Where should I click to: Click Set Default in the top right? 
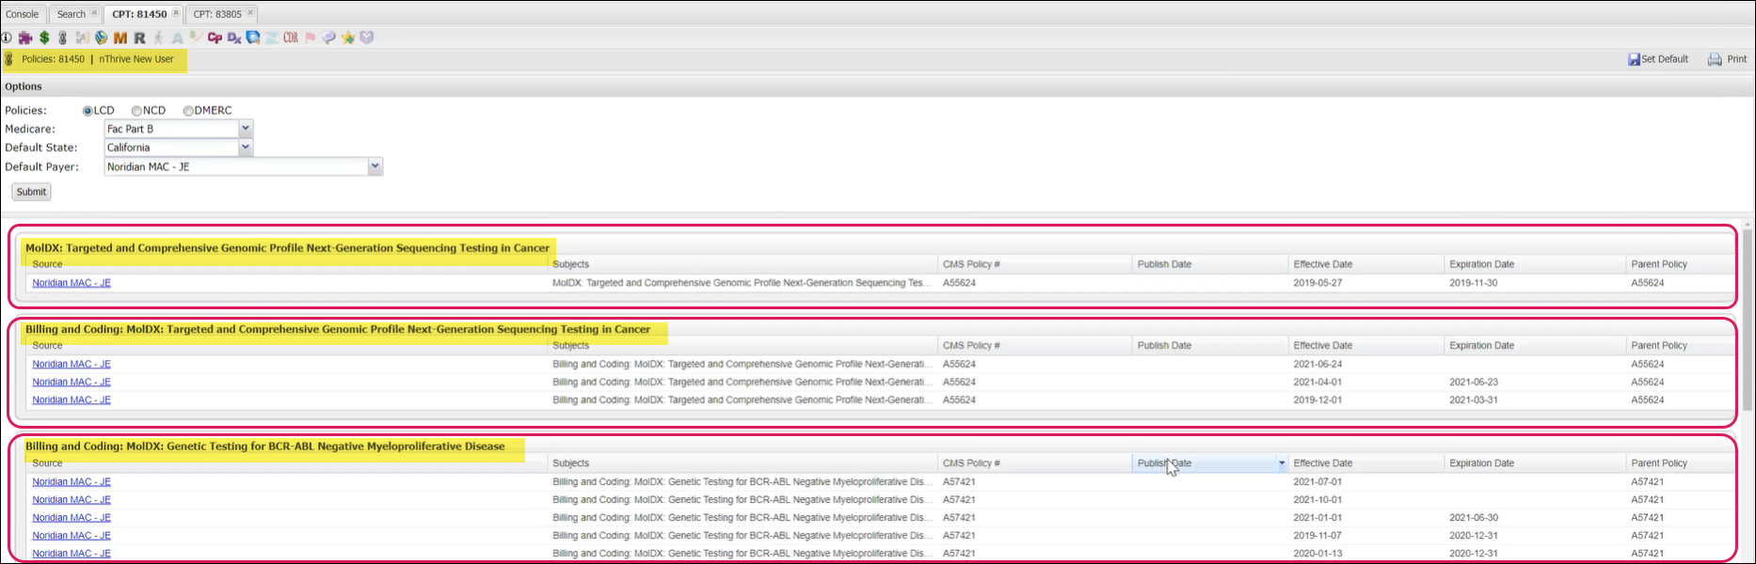coord(1658,59)
